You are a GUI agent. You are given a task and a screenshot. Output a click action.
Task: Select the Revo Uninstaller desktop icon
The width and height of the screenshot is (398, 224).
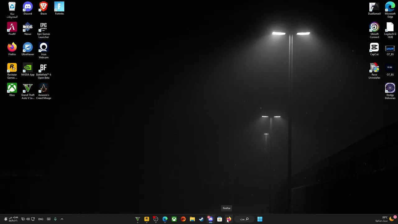(x=374, y=71)
